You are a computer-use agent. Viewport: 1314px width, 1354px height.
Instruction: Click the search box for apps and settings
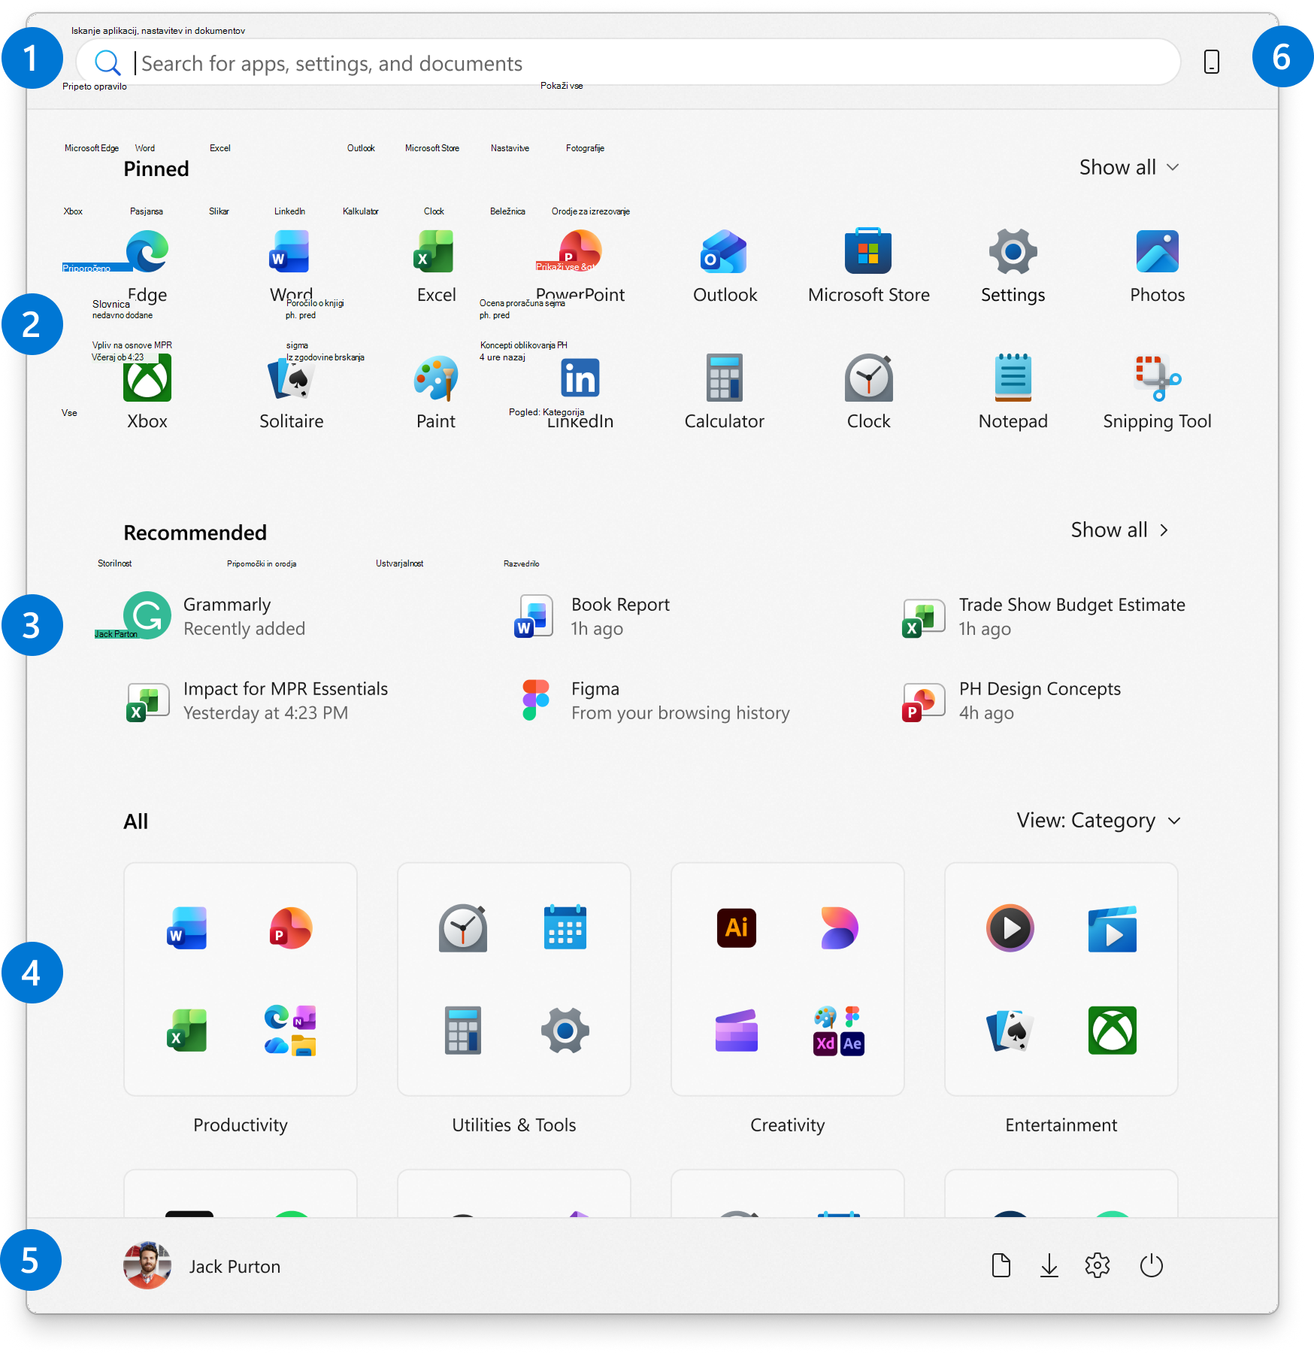[x=628, y=62]
